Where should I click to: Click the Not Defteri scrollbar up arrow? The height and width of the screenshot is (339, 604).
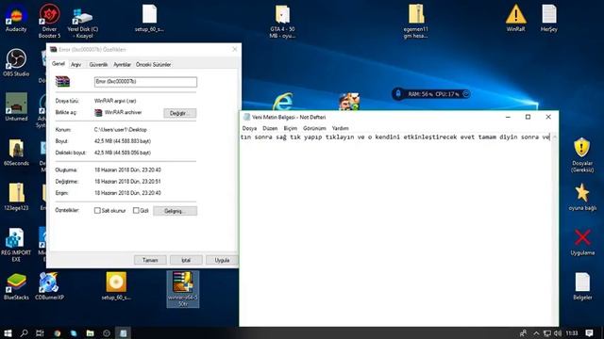(555, 137)
